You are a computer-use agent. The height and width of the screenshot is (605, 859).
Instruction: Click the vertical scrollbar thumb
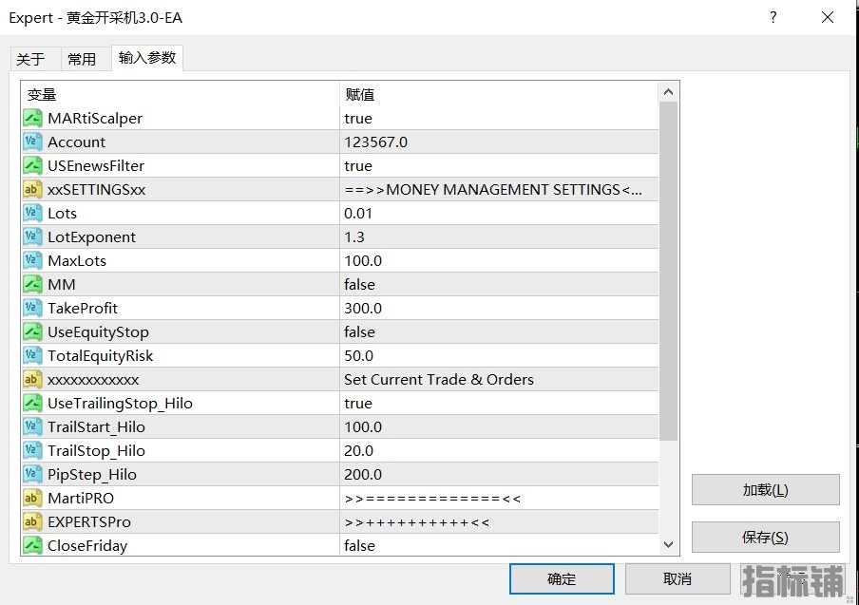[x=668, y=272]
